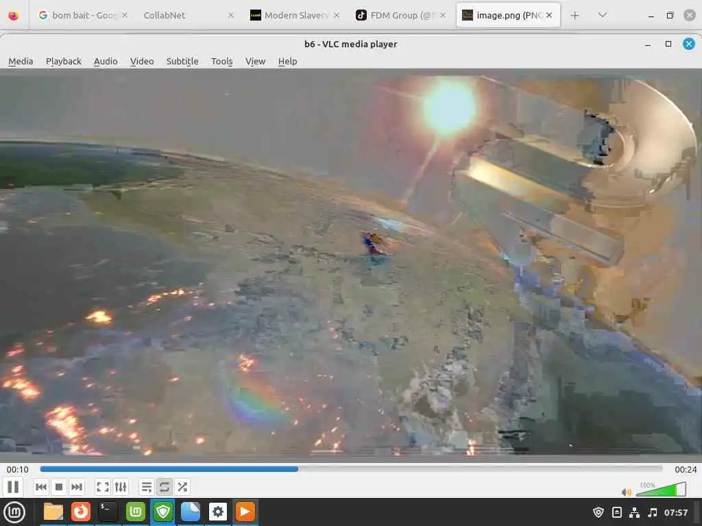The height and width of the screenshot is (526, 702).
Task: Open the shield tray icon
Action: [x=598, y=512]
